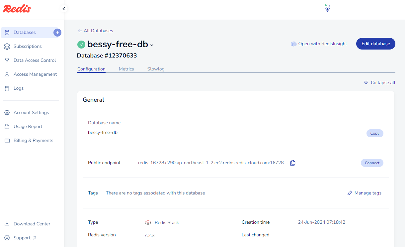Switch to the Configuration tab
This screenshot has height=247, width=405.
click(x=91, y=69)
